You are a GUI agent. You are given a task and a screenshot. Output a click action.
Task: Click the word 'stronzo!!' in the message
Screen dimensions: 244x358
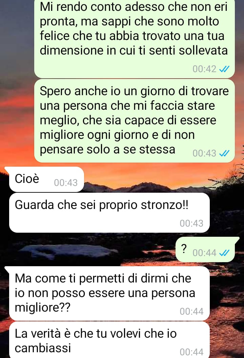pyautogui.click(x=165, y=205)
